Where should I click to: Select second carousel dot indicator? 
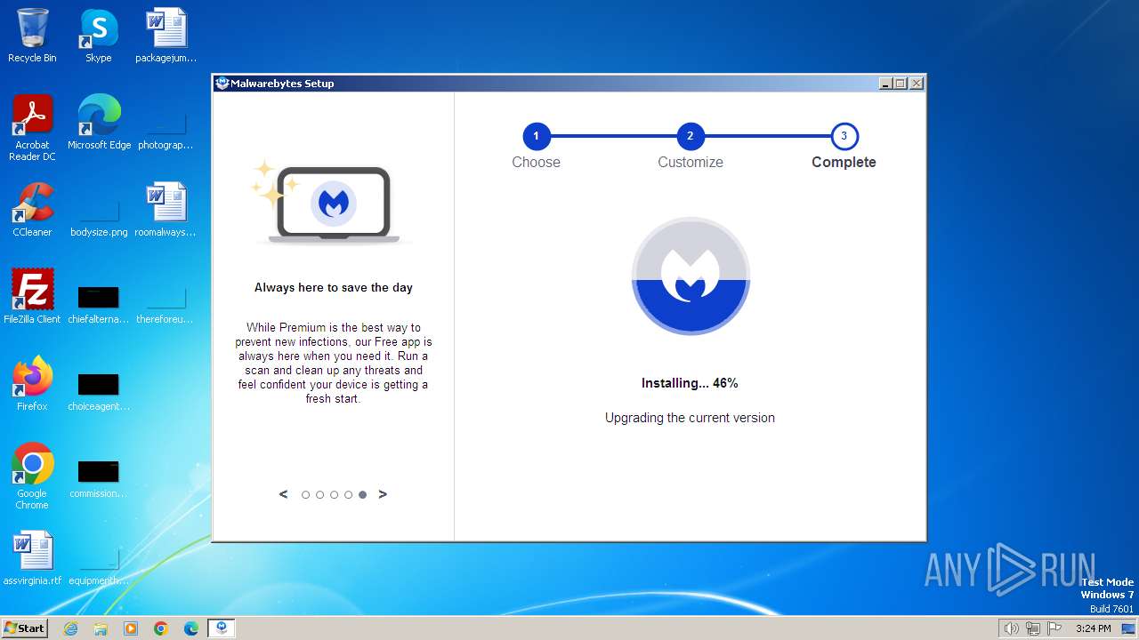319,495
